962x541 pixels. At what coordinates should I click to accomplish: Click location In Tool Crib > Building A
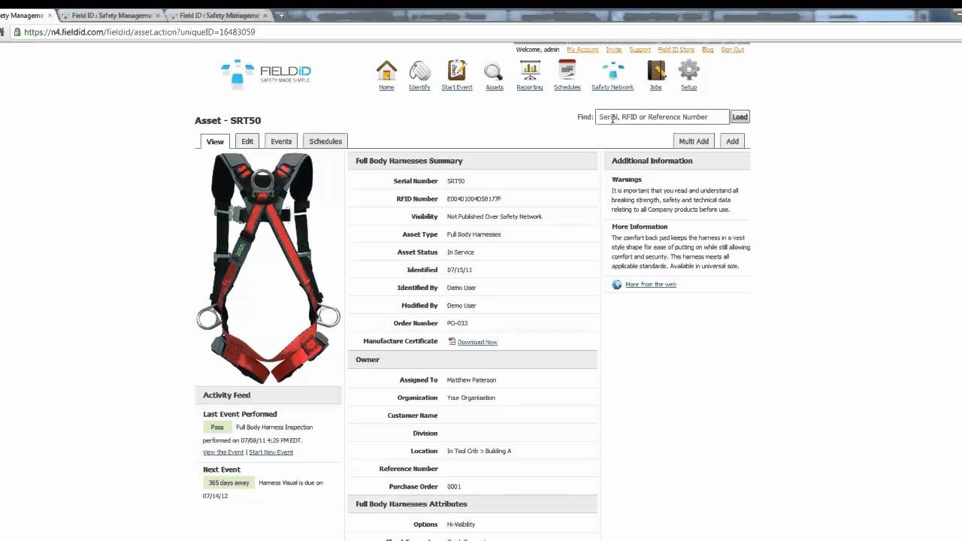[479, 451]
